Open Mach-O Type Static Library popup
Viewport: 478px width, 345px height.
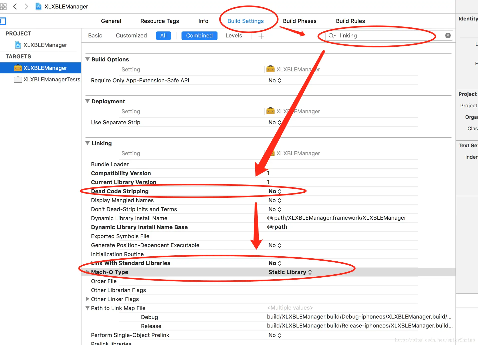point(290,272)
